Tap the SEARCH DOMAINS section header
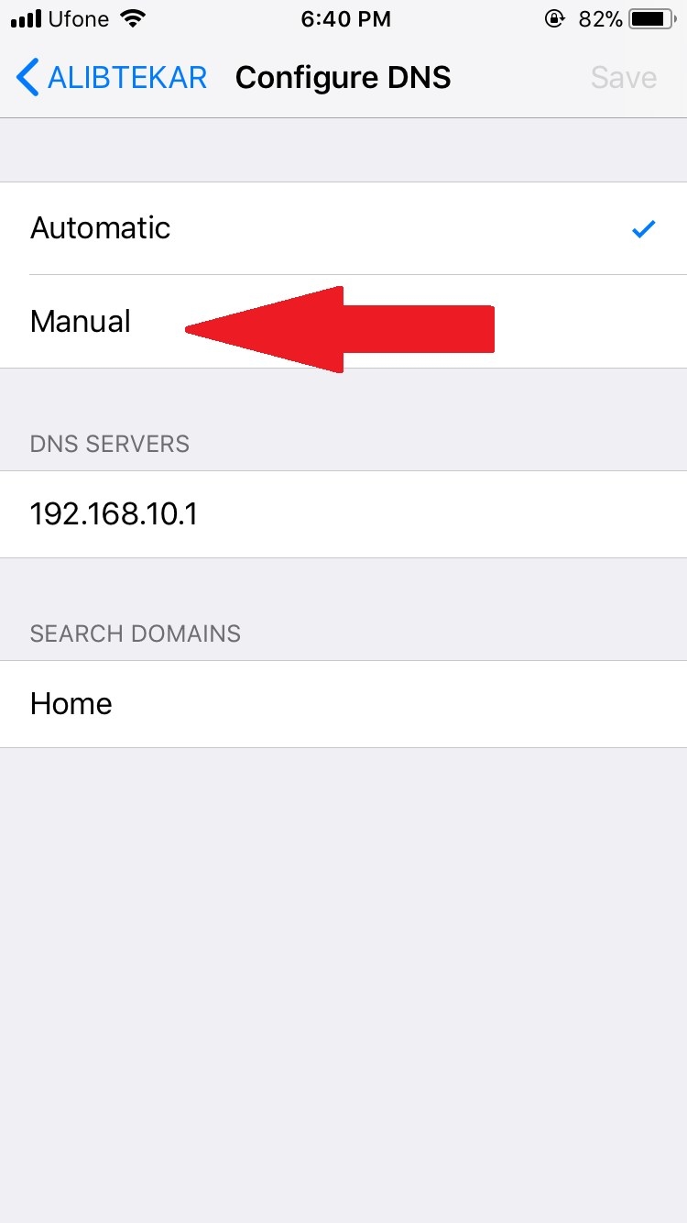This screenshot has width=687, height=1223. [136, 634]
